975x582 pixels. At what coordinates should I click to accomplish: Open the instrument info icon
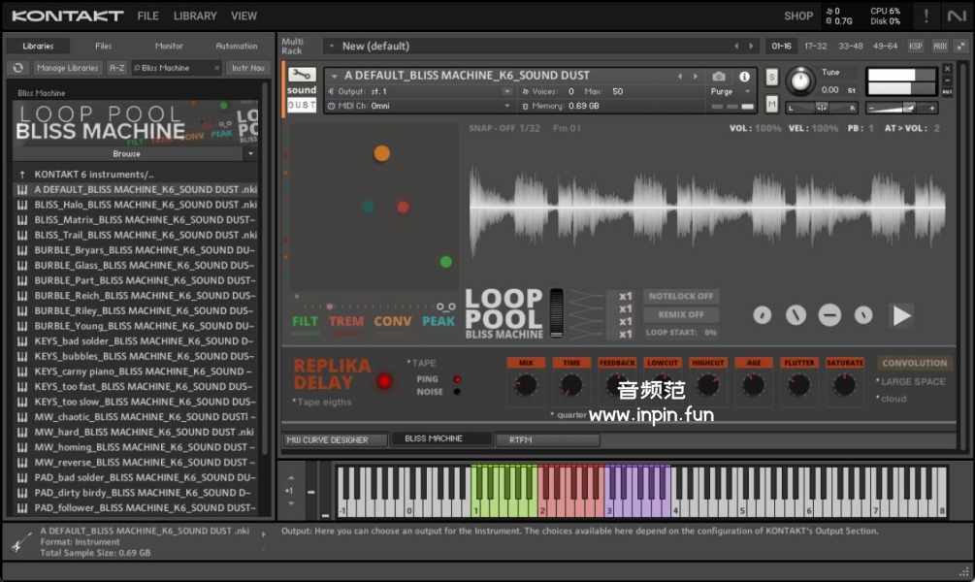(744, 77)
